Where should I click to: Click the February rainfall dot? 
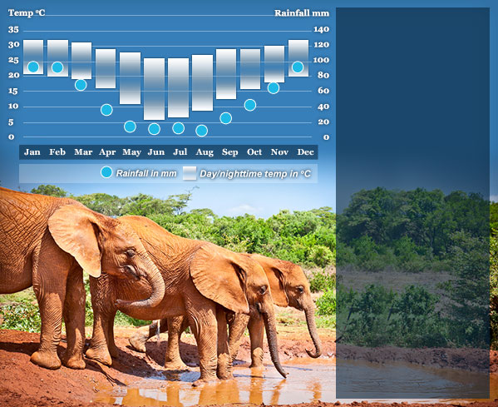[57, 67]
